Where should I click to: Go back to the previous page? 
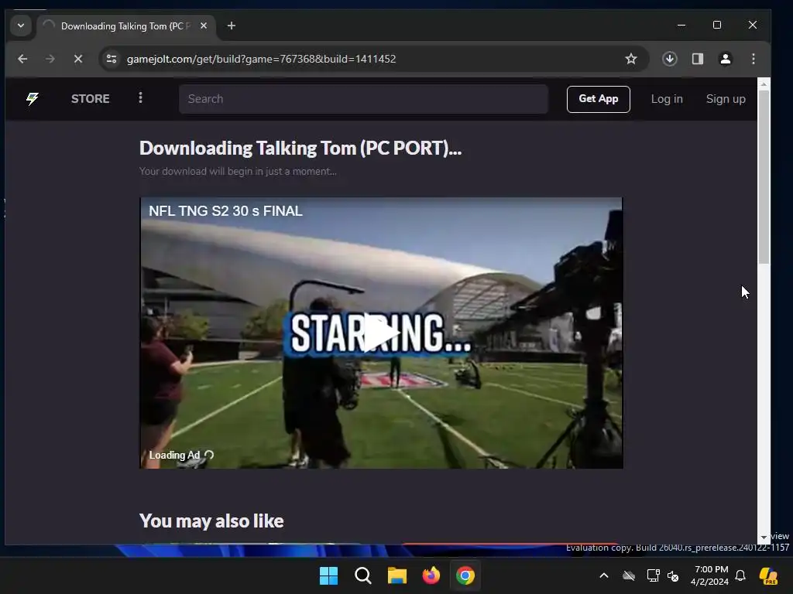pos(22,59)
